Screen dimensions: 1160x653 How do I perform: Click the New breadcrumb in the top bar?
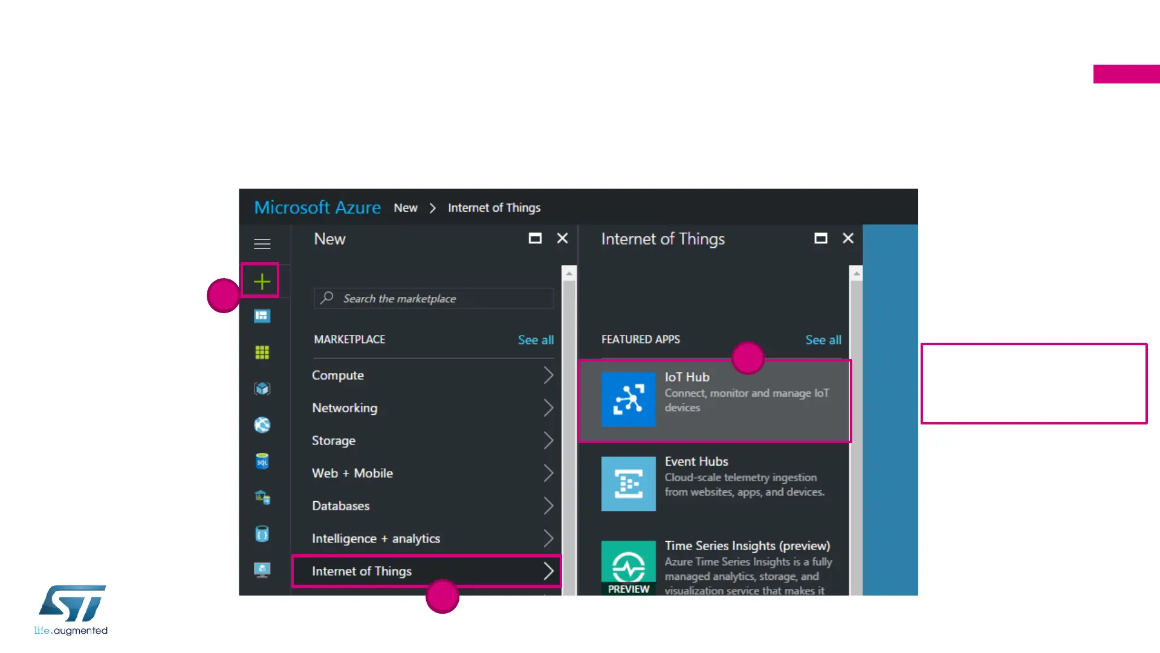(x=406, y=208)
